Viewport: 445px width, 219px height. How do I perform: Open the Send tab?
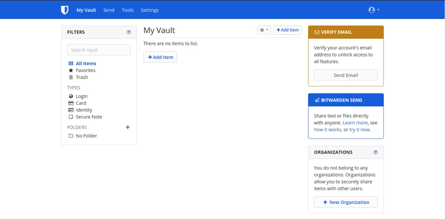108,10
